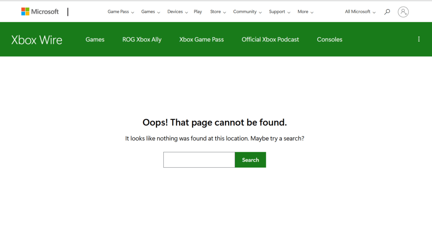
Task: Open the All Microsoft menu
Action: pos(360,12)
